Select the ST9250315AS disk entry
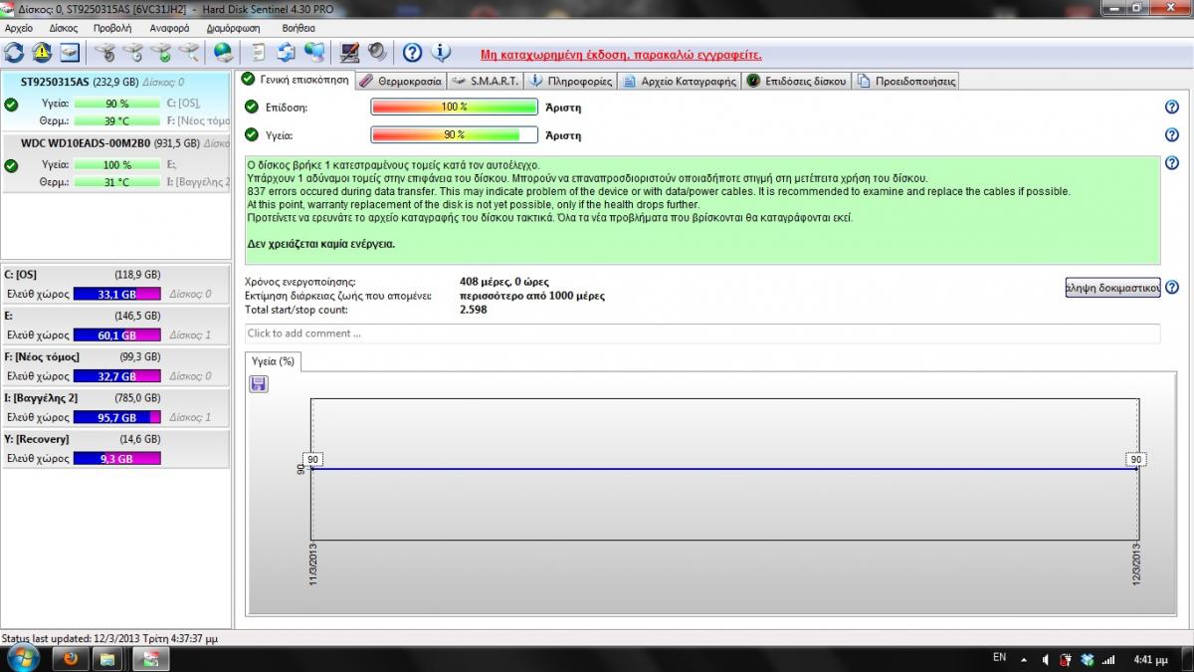This screenshot has width=1194, height=672. 116,101
